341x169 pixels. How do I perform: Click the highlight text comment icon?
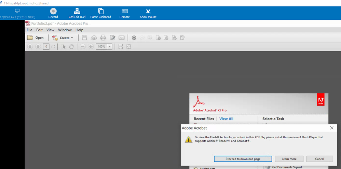tap(150, 38)
